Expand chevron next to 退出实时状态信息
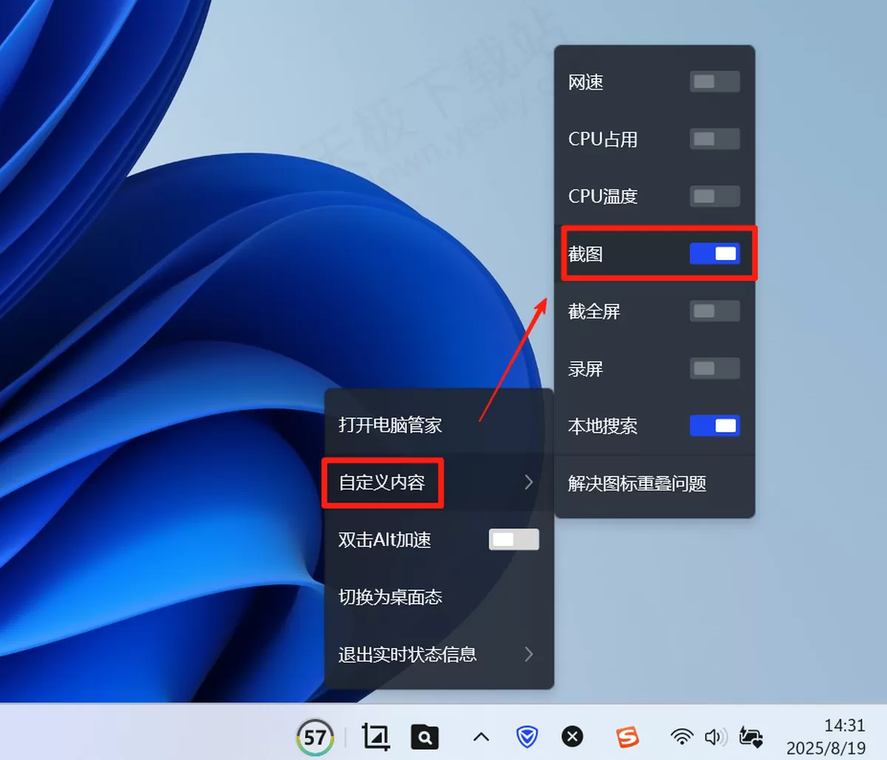The width and height of the screenshot is (887, 760). tap(529, 654)
